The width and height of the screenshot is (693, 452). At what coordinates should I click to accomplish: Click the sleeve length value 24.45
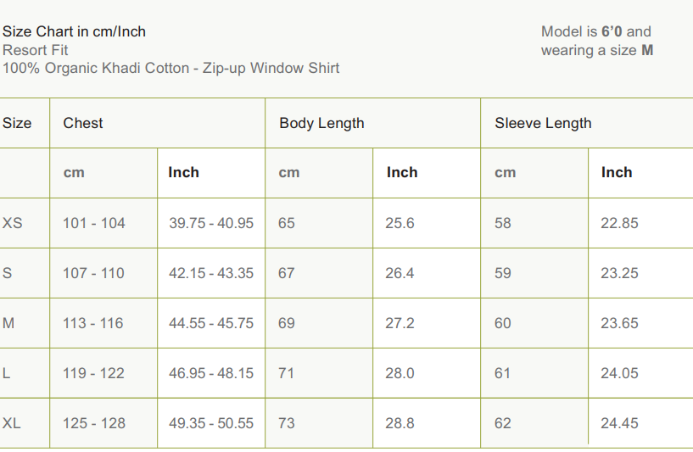[619, 422]
